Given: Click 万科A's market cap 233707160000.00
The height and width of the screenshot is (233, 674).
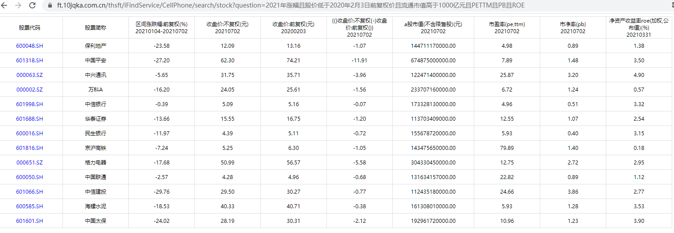Looking at the screenshot, I should [x=433, y=90].
